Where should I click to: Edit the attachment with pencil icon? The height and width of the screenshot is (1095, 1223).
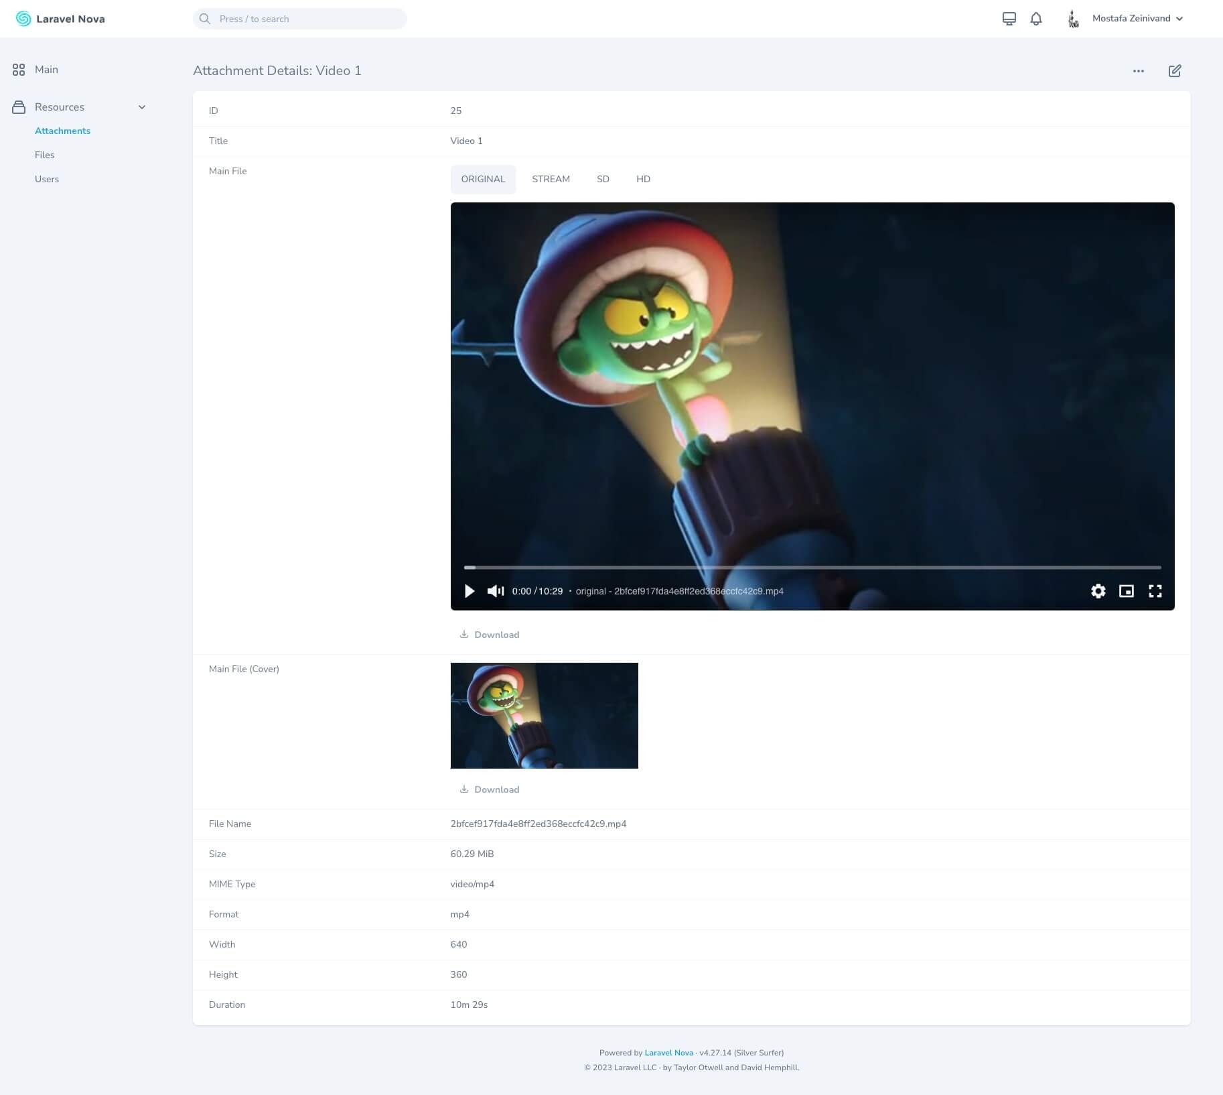[1175, 71]
